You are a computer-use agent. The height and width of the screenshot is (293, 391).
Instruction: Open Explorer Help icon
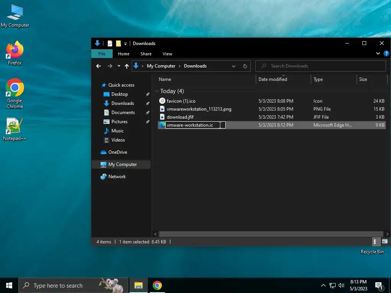pyautogui.click(x=386, y=53)
